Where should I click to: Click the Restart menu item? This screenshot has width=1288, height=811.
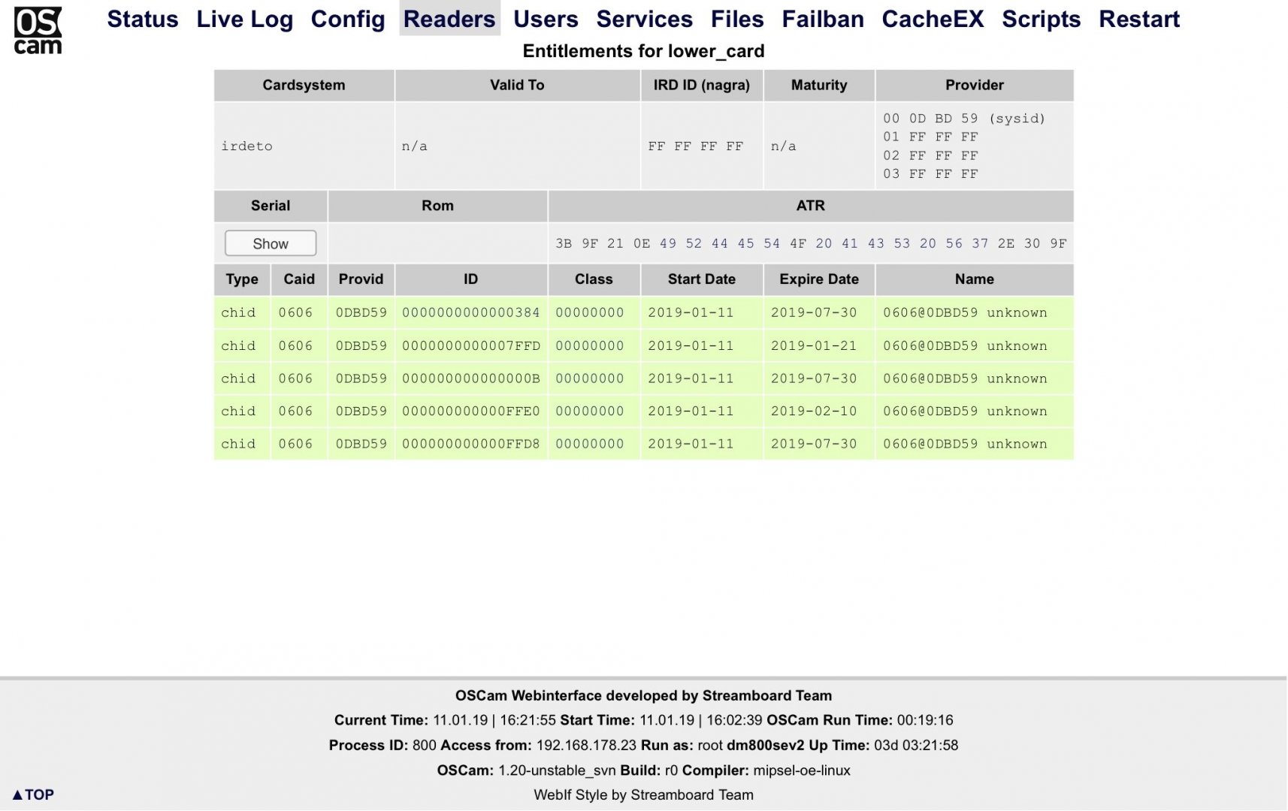point(1139,19)
